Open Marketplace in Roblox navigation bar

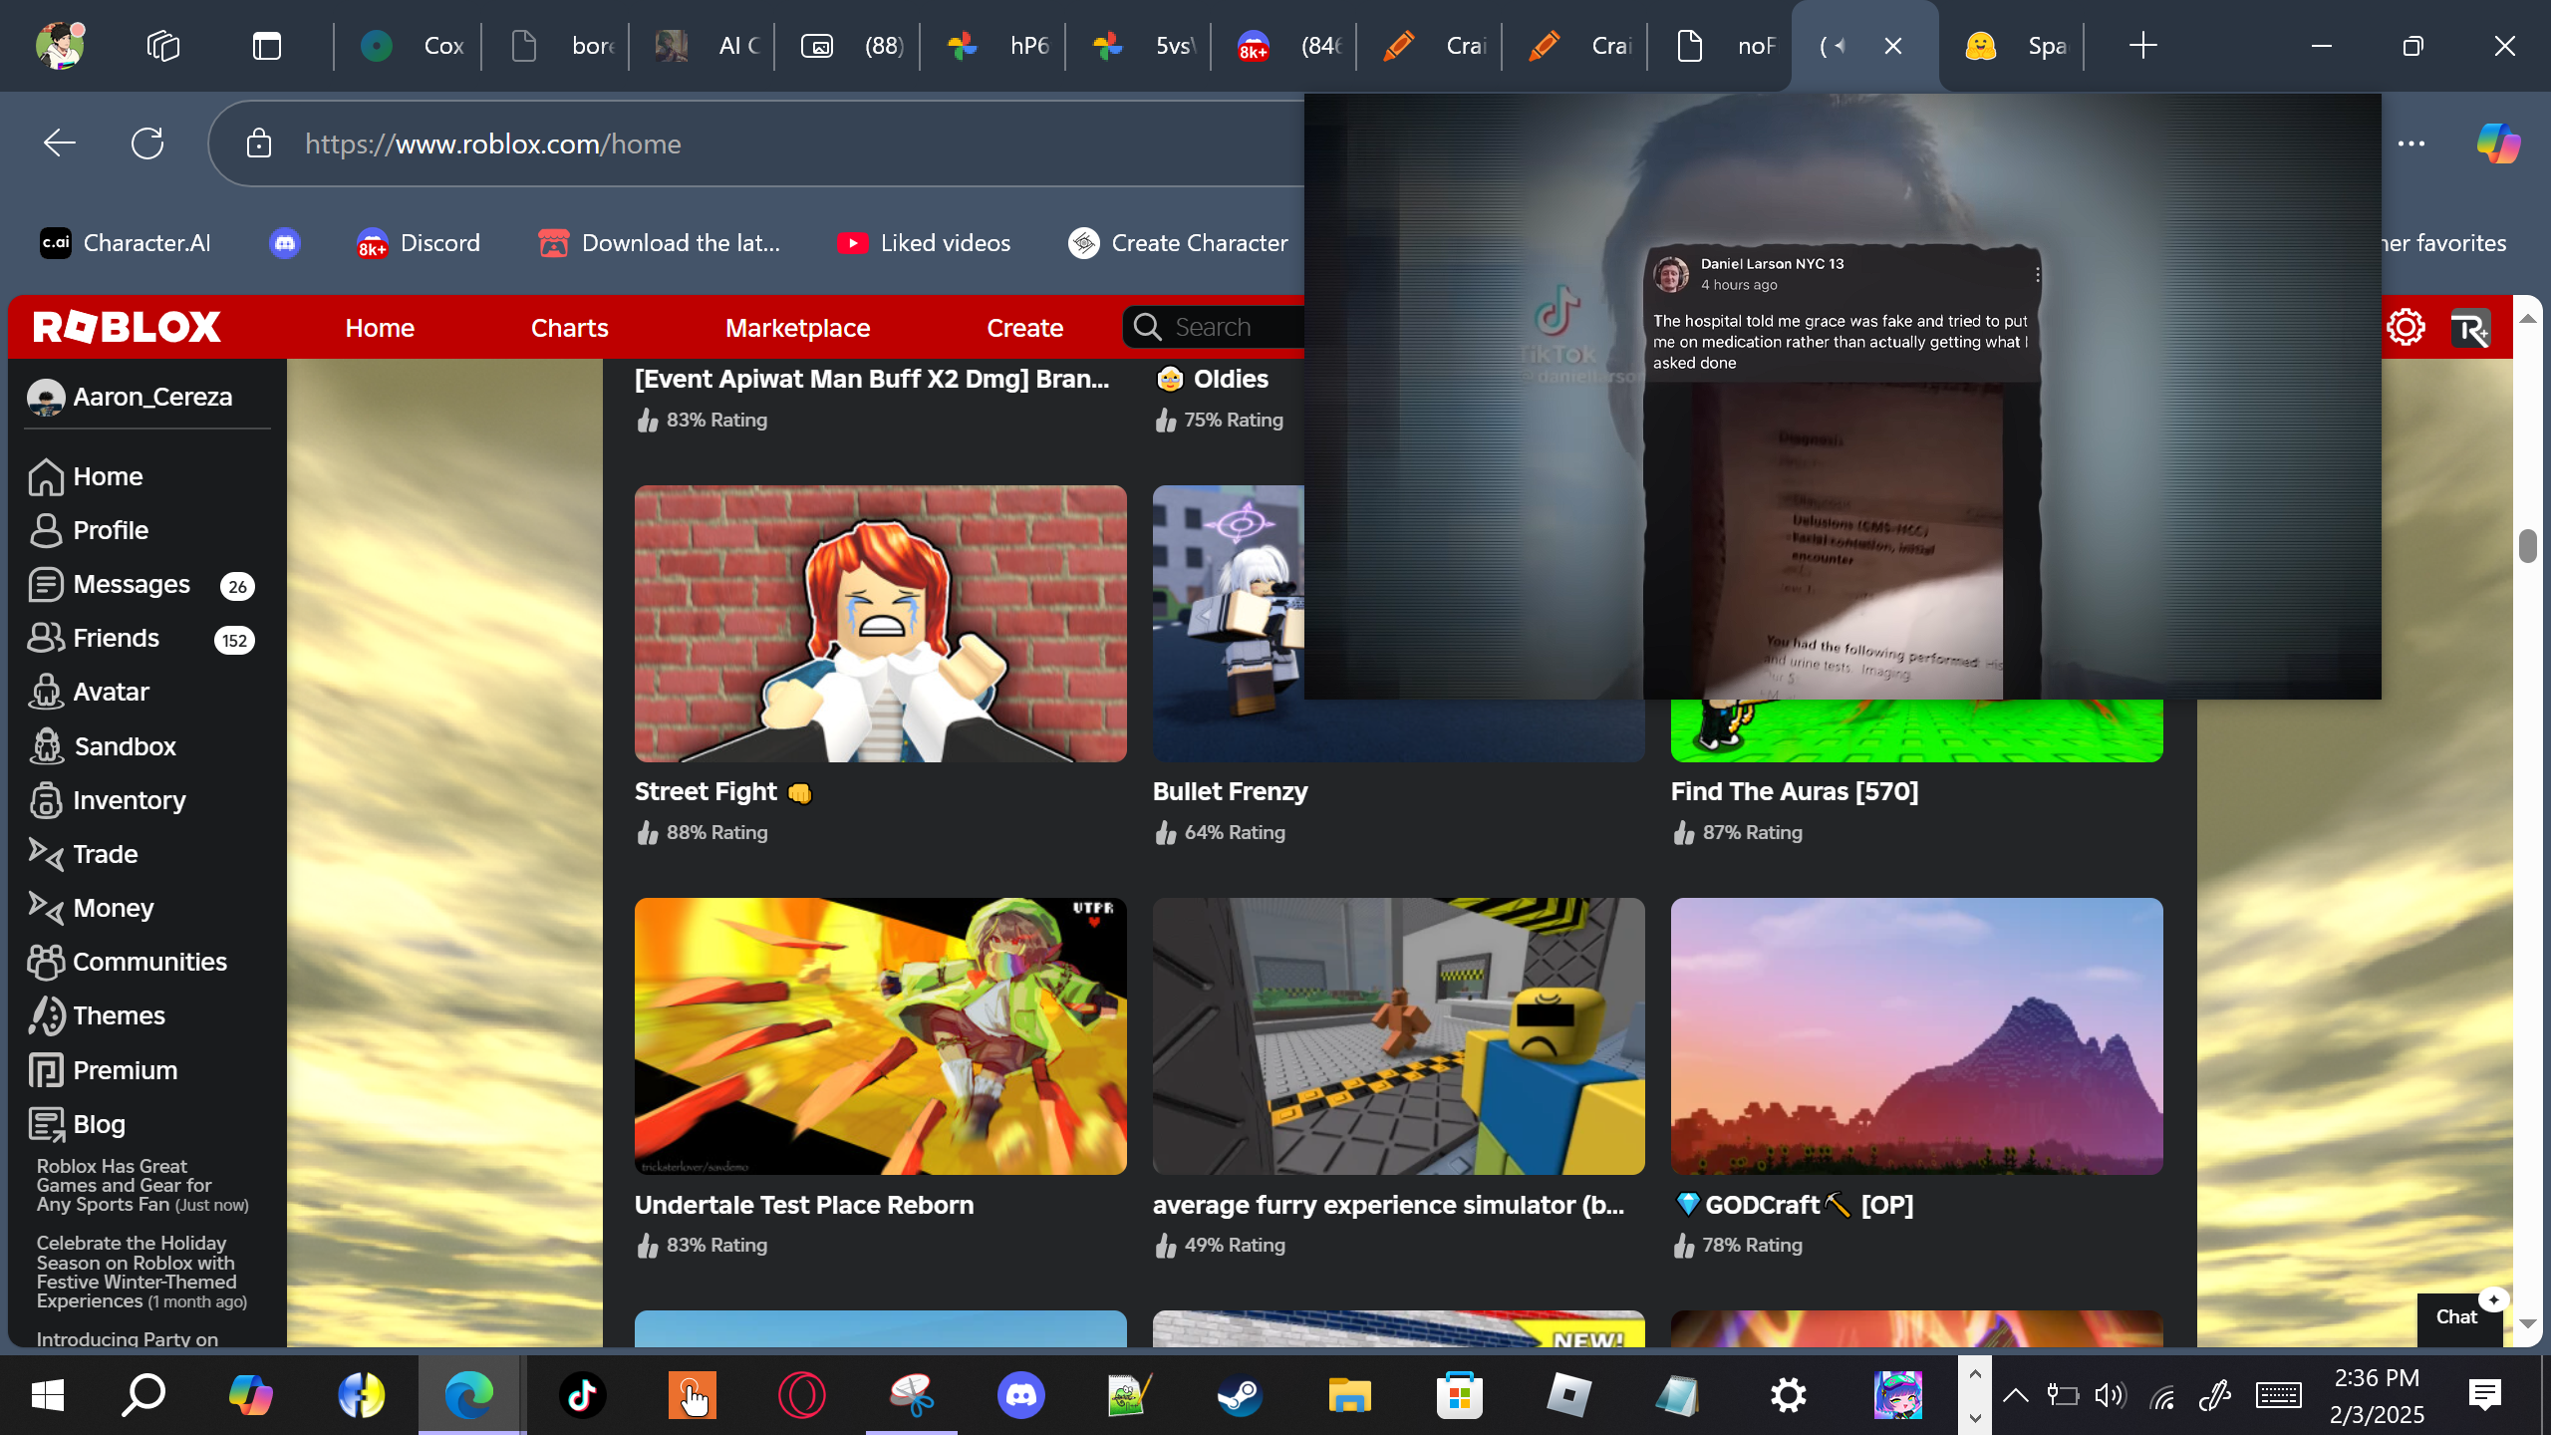[x=797, y=328]
